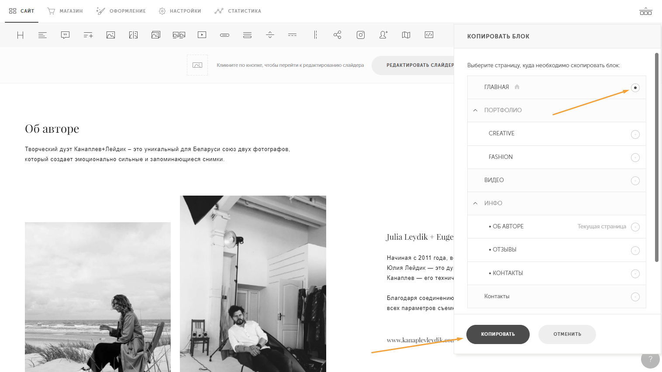This screenshot has height=372, width=662.
Task: Select the lowercase Контакты page radio
Action: click(x=635, y=297)
